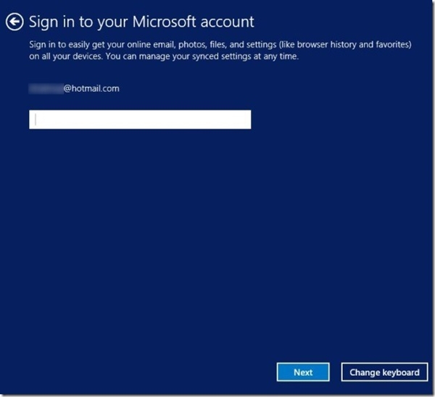Focus the white password input field
Image resolution: width=435 pixels, height=397 pixels.
pos(140,120)
